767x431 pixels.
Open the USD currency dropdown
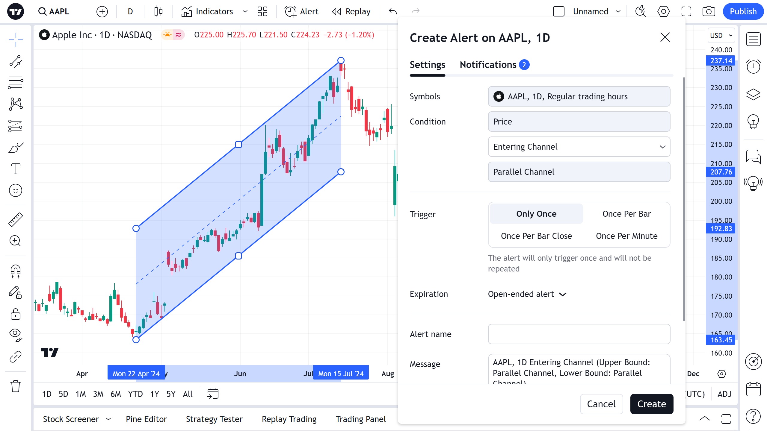coord(721,35)
